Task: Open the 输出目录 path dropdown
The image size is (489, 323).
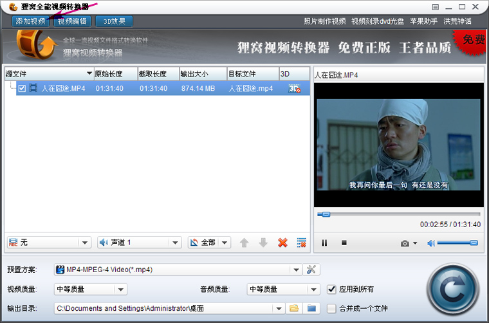Action: [x=169, y=309]
